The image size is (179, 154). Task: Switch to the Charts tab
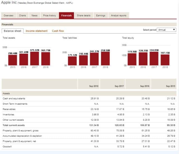pos(22,15)
